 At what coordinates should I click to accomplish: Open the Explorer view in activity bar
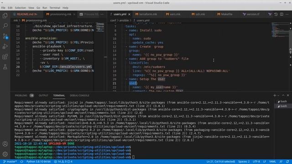(x=5, y=15)
